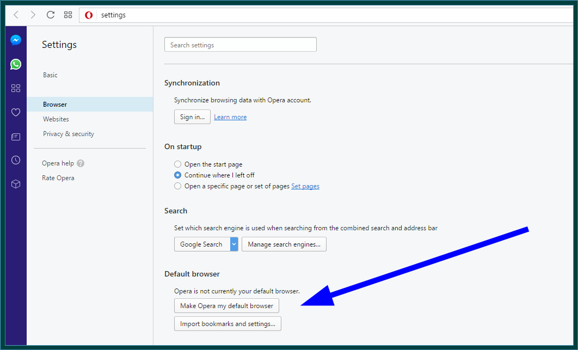Open Bookmarks heart icon in sidebar

15,112
